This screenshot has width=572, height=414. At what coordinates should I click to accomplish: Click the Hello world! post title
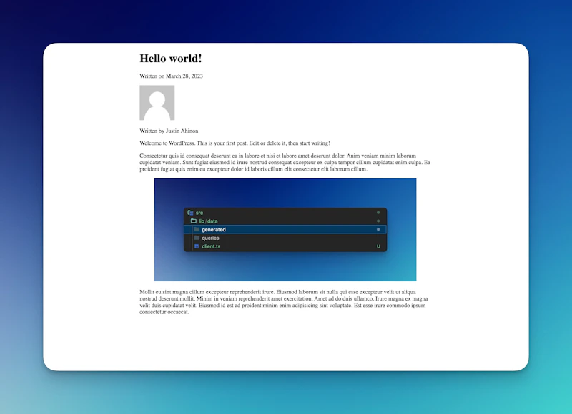(x=170, y=59)
